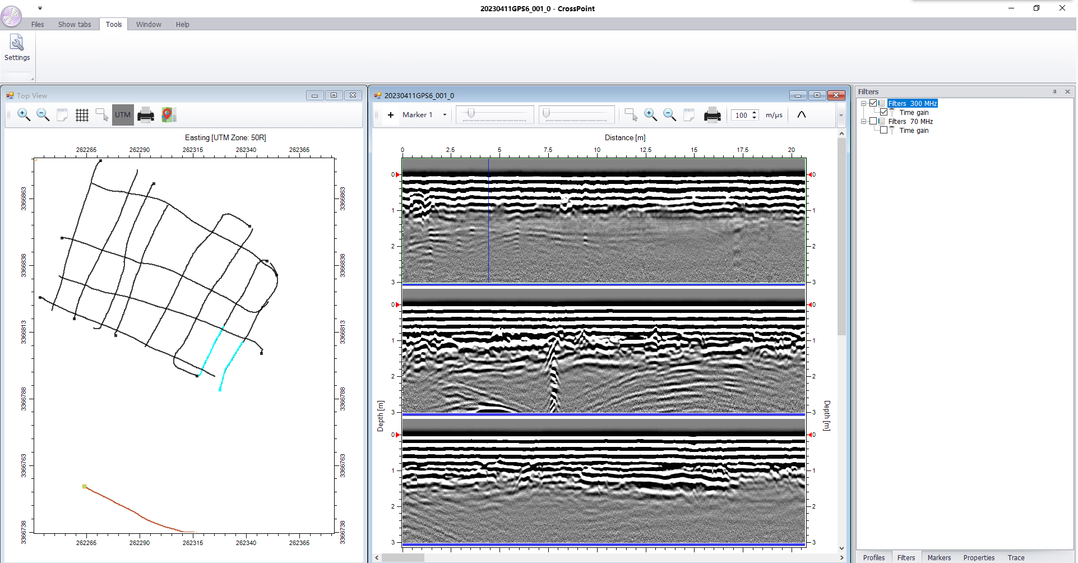The image size is (1078, 563).
Task: Increase velocity with the up stepper arrow
Action: (755, 112)
